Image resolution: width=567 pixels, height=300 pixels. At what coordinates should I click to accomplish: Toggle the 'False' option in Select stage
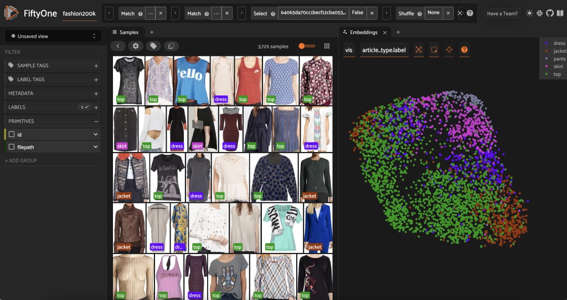357,13
